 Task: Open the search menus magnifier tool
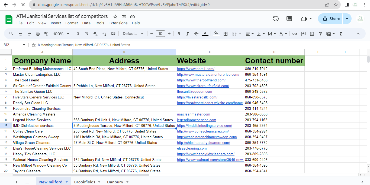pos(11,34)
